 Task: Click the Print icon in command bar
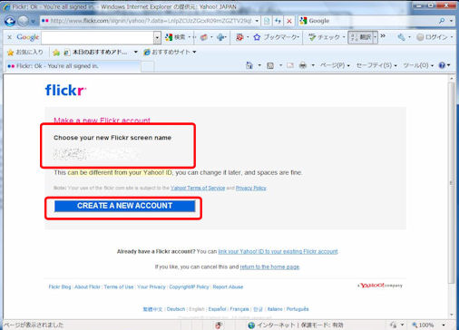click(303, 65)
